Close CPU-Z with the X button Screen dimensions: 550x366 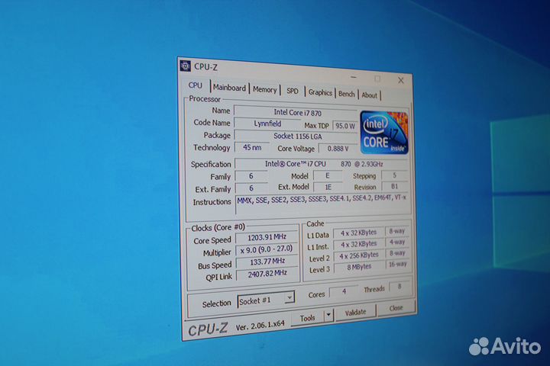(x=401, y=80)
